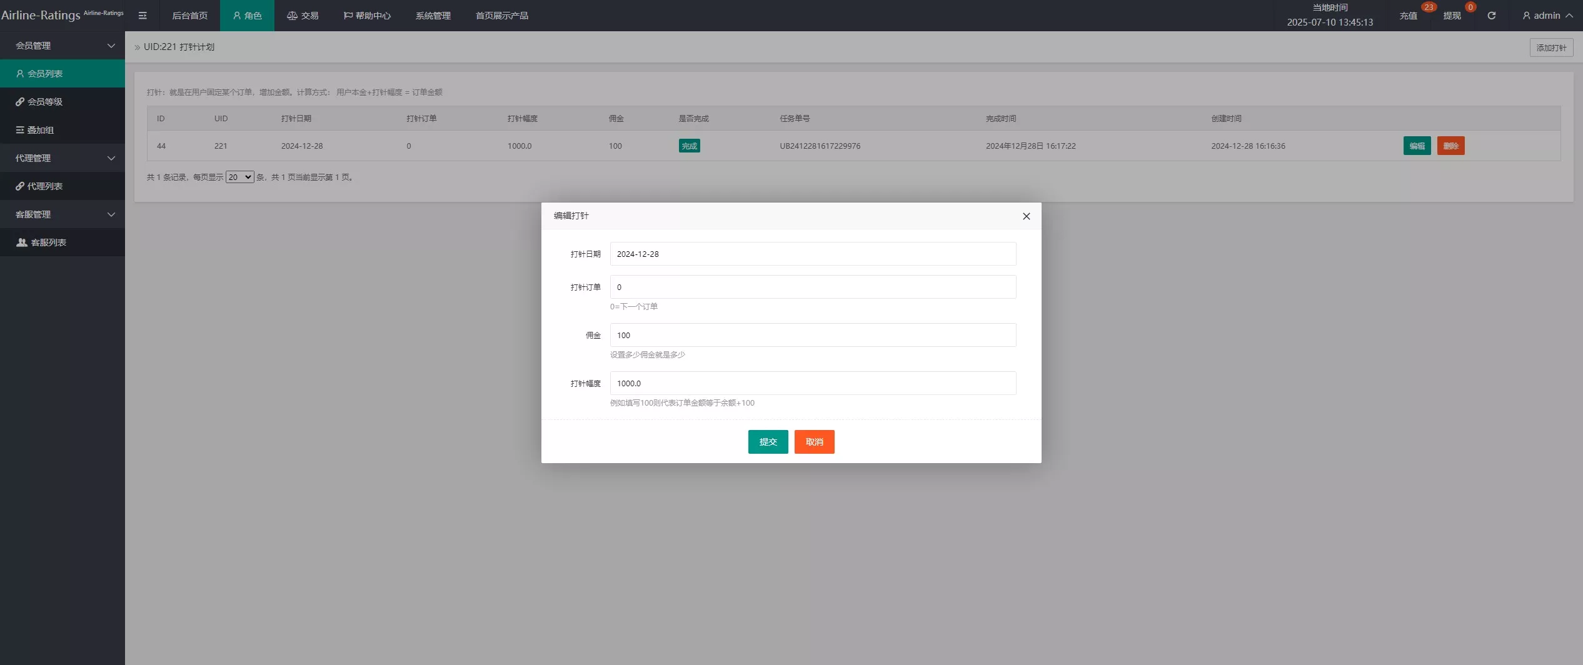
Task: Click the 佣金 commission input field
Action: pos(813,335)
